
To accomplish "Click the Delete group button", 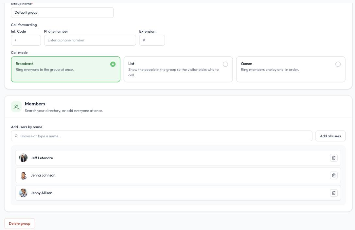I will pyautogui.click(x=20, y=223).
